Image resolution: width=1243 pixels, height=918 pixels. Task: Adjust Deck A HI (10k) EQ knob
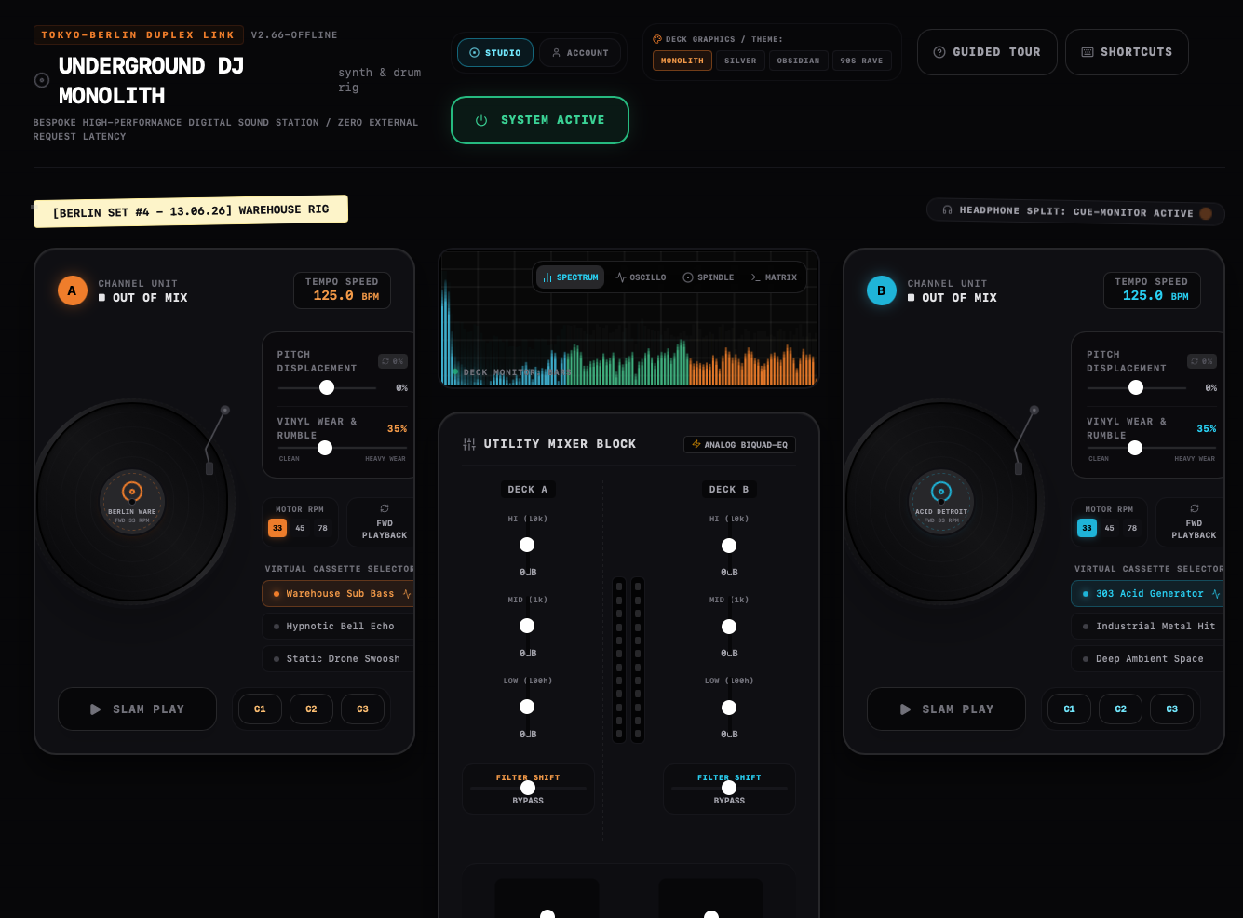click(527, 545)
